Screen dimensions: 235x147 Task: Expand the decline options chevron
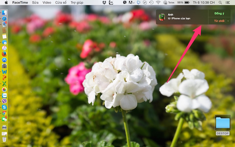228,21
